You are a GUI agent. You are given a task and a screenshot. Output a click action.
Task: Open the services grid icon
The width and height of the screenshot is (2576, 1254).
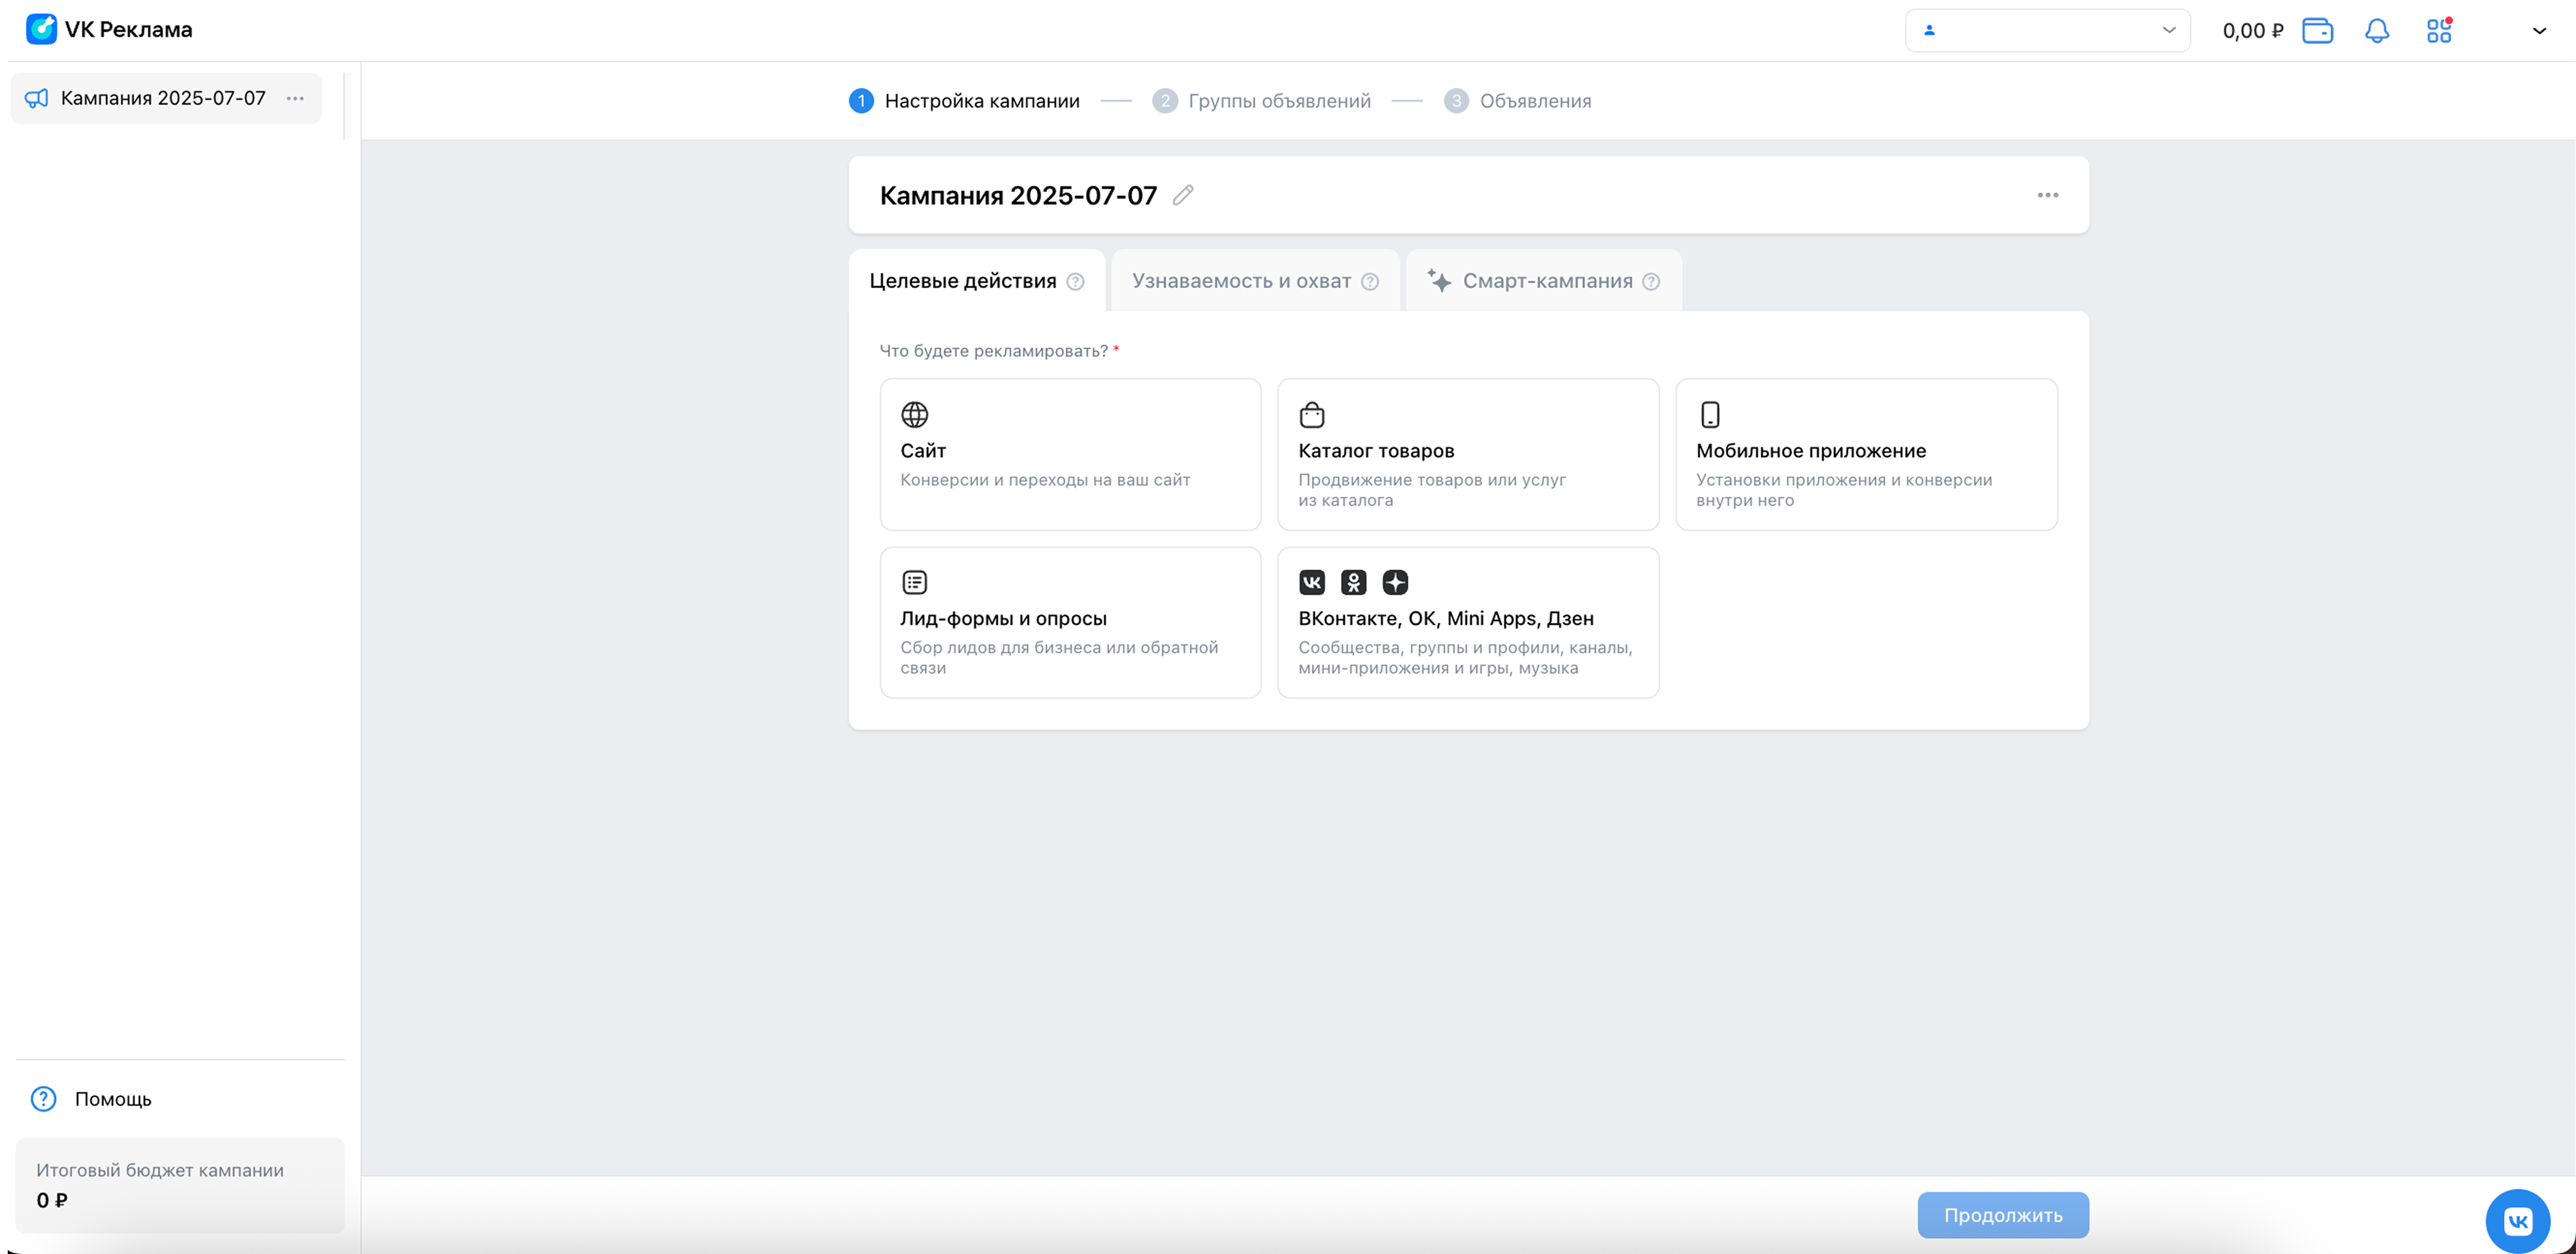pyautogui.click(x=2438, y=31)
